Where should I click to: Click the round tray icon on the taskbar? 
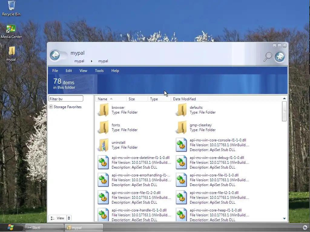305,228
